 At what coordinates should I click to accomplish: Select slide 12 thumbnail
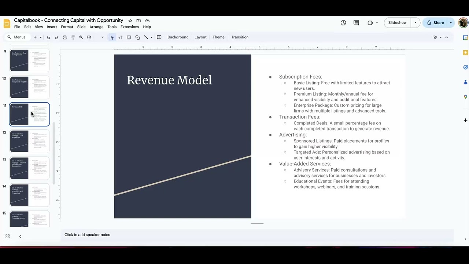29,141
